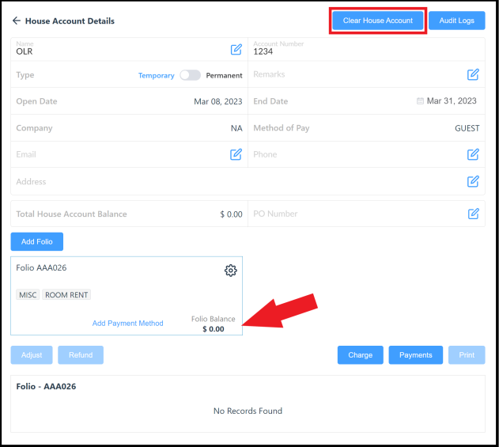Select the Folio AAA026 card title
The height and width of the screenshot is (447, 499).
41,267
